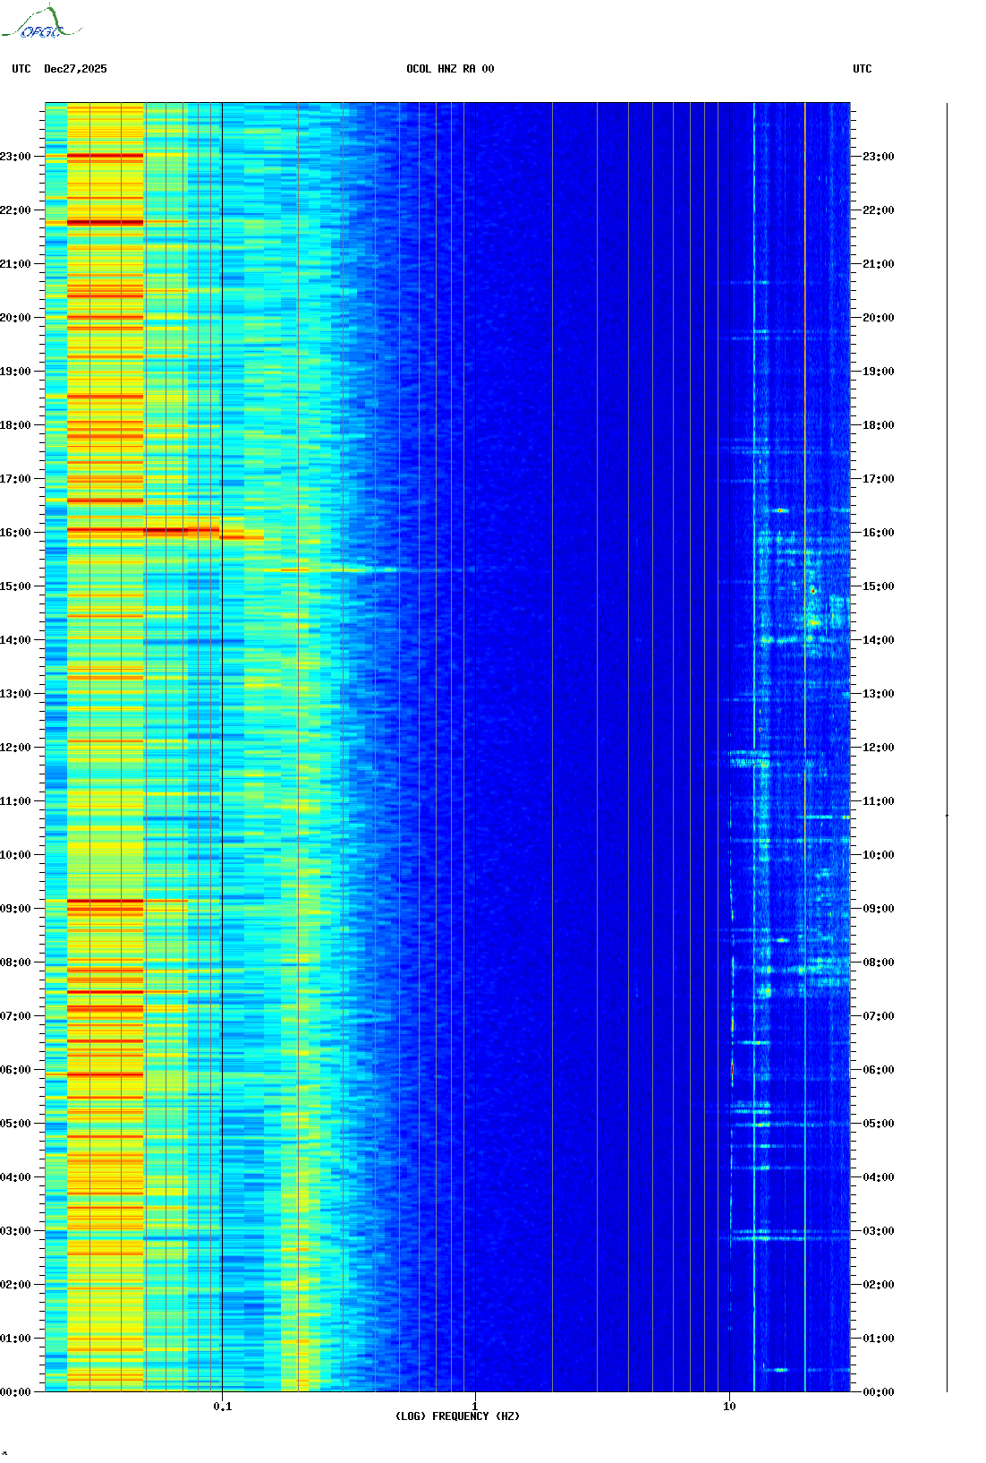Click 14:00 on the left time axis
The image size is (986, 1463).
[15, 640]
